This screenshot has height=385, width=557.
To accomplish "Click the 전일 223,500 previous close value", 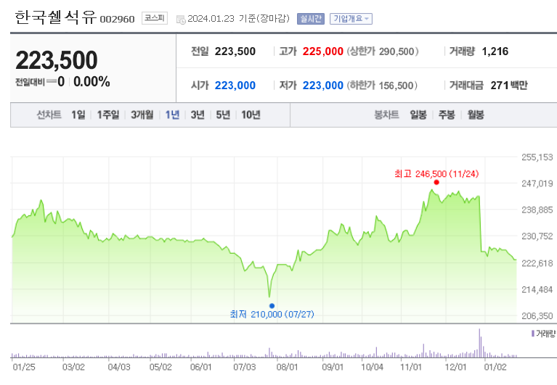I will pyautogui.click(x=235, y=51).
